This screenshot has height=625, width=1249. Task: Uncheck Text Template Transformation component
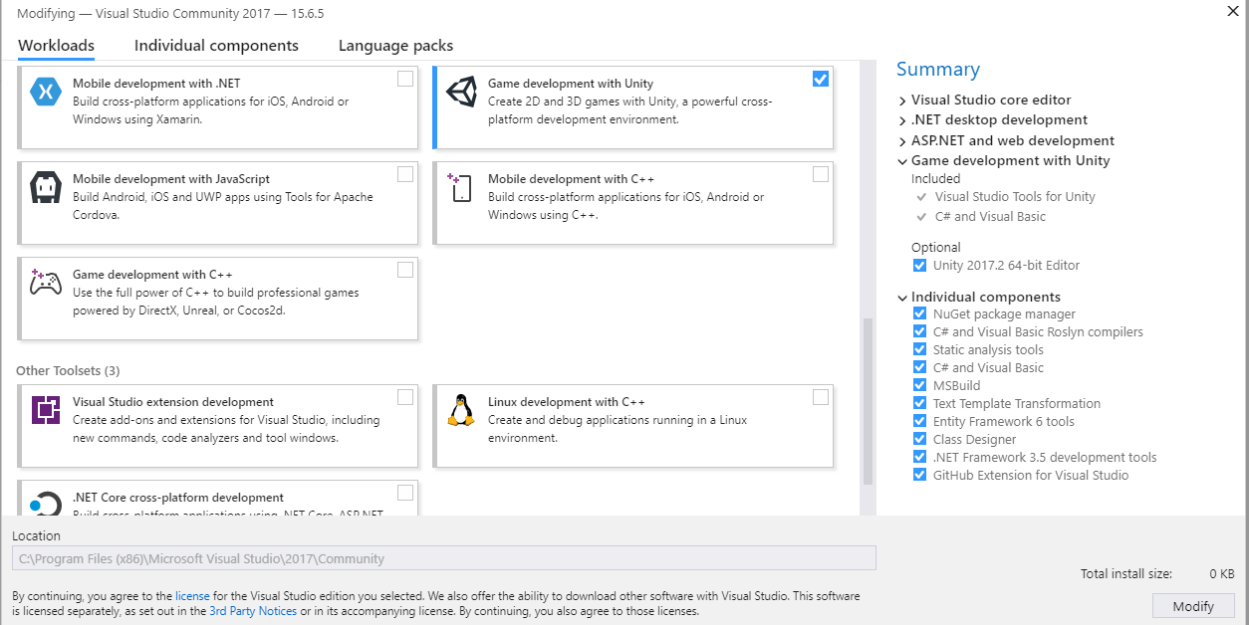click(919, 404)
